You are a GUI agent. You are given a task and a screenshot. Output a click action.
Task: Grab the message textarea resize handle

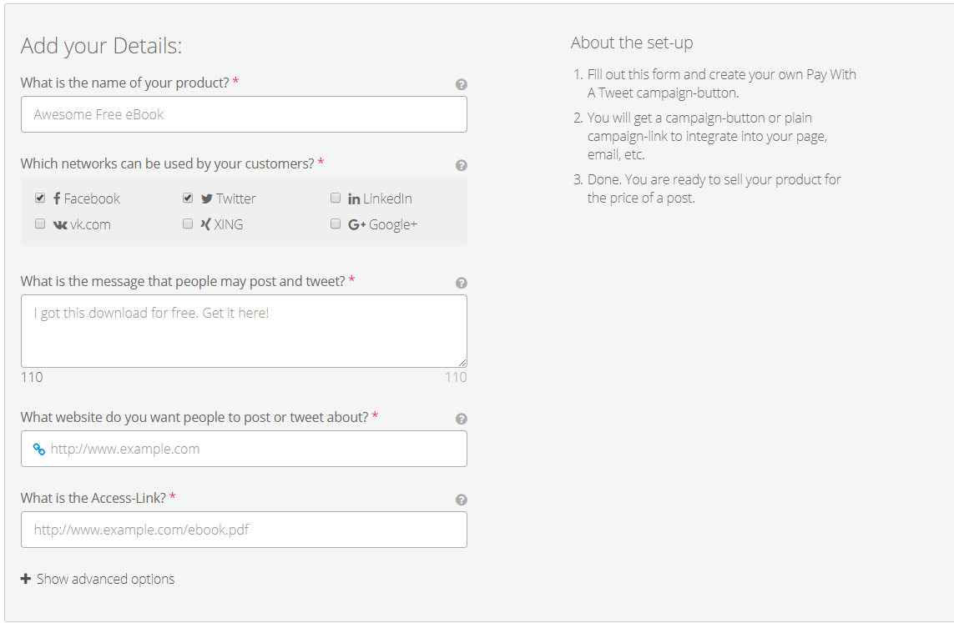pos(462,363)
